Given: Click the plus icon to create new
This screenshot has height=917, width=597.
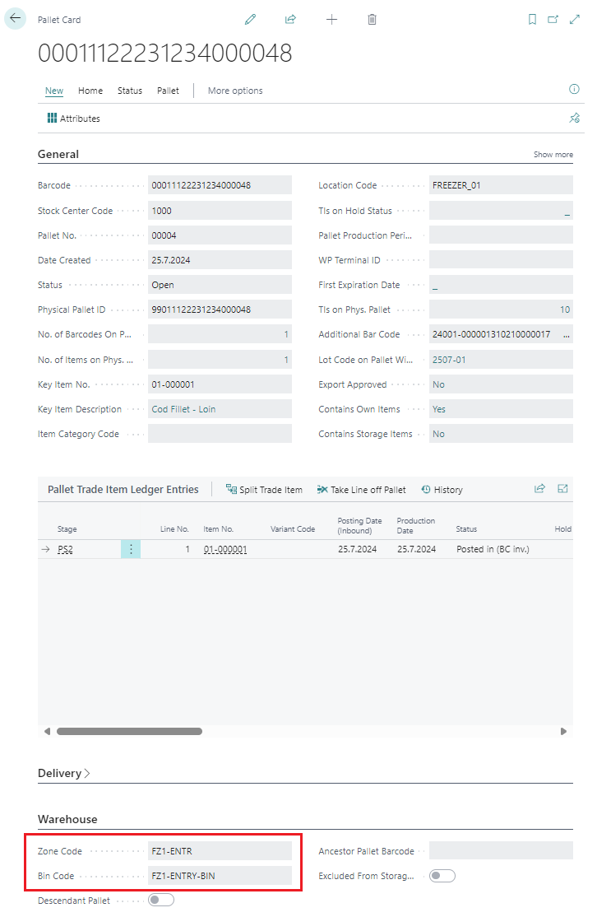Looking at the screenshot, I should (331, 19).
